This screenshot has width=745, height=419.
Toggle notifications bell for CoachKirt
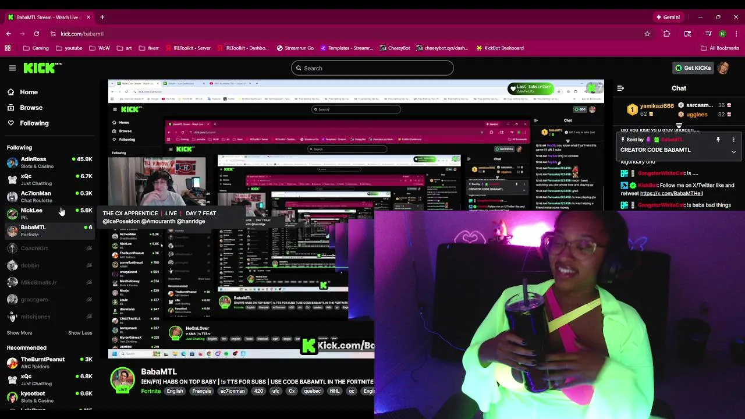click(x=89, y=248)
